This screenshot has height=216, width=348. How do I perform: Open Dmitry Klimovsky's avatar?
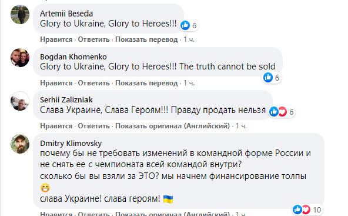pos(20,144)
